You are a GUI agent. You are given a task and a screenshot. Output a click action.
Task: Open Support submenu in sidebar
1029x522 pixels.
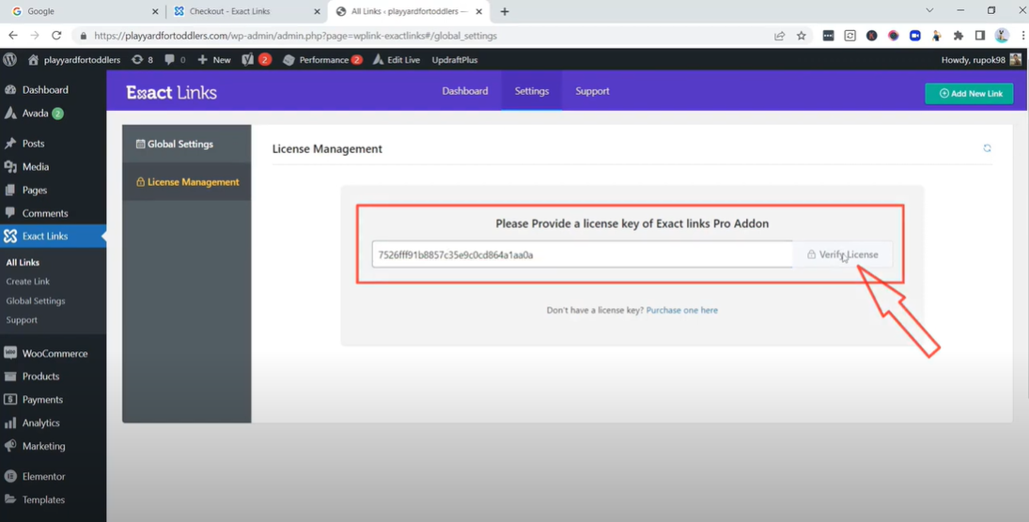pyautogui.click(x=22, y=320)
